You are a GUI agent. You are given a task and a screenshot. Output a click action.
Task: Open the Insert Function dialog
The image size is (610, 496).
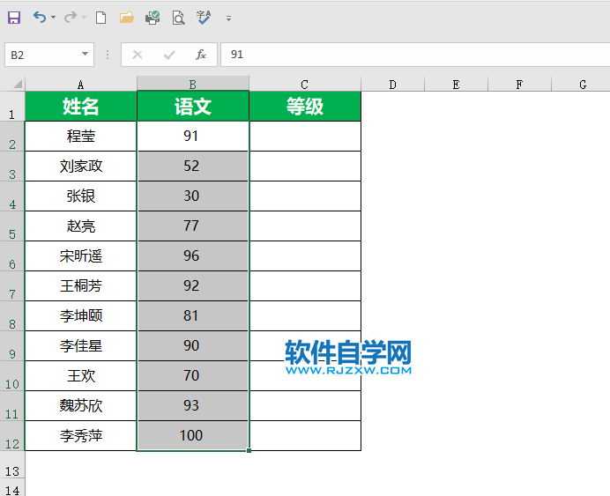click(x=201, y=55)
